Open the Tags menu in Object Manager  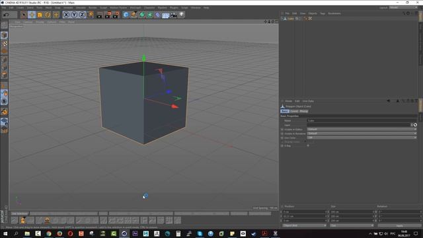pyautogui.click(x=323, y=13)
